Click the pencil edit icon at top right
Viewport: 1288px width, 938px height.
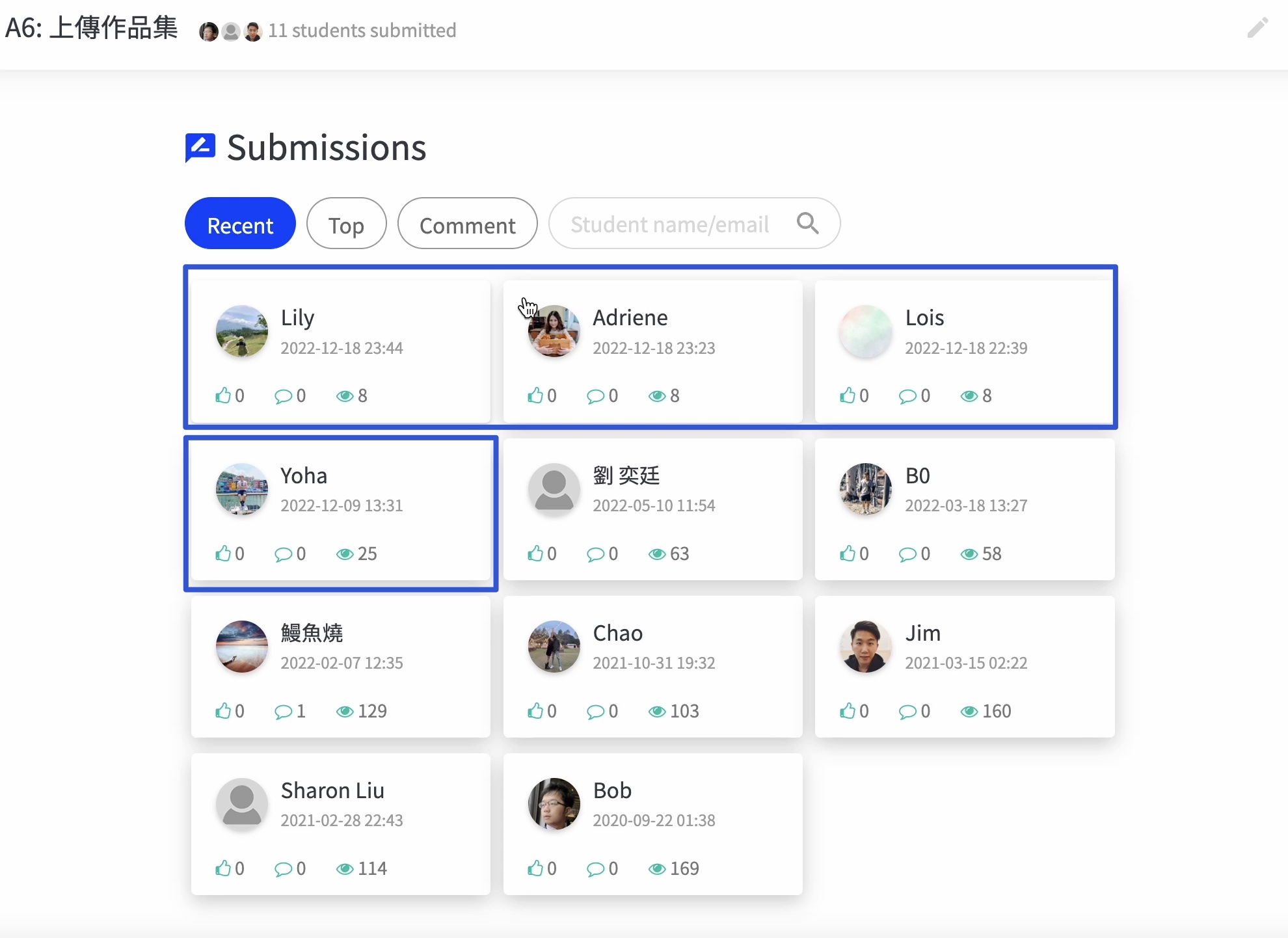coord(1257,28)
